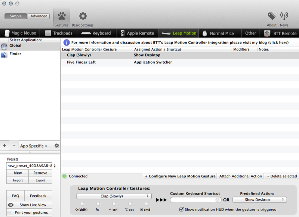Image resolution: width=299 pixels, height=217 pixels.
Task: Open Basic Settings gear icon
Action: coord(83,16)
